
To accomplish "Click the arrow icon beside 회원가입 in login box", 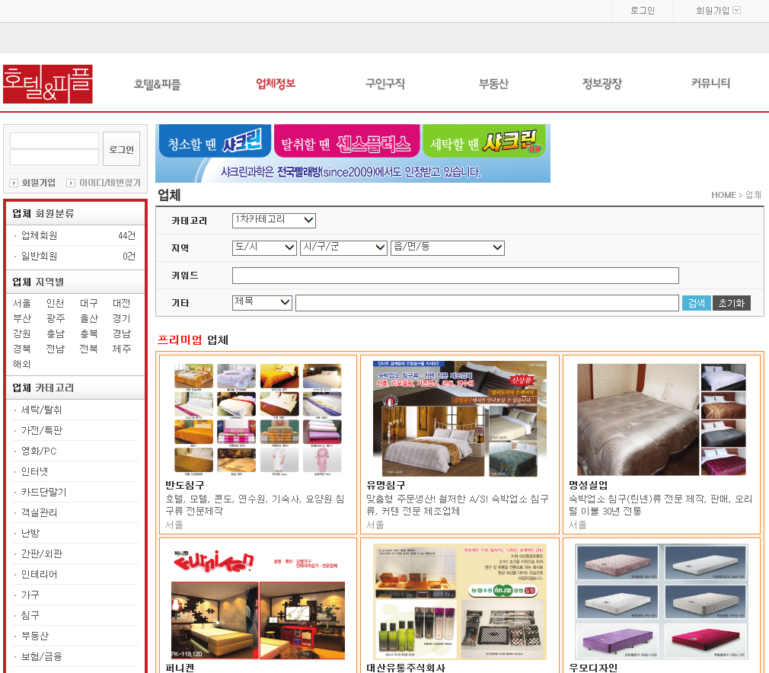I will (14, 183).
